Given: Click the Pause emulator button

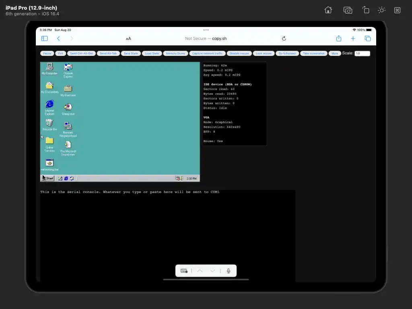Looking at the screenshot, I should (47, 54).
